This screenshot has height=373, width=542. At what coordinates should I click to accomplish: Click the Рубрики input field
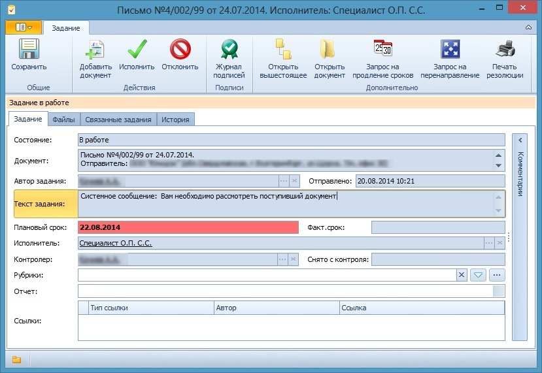click(267, 275)
